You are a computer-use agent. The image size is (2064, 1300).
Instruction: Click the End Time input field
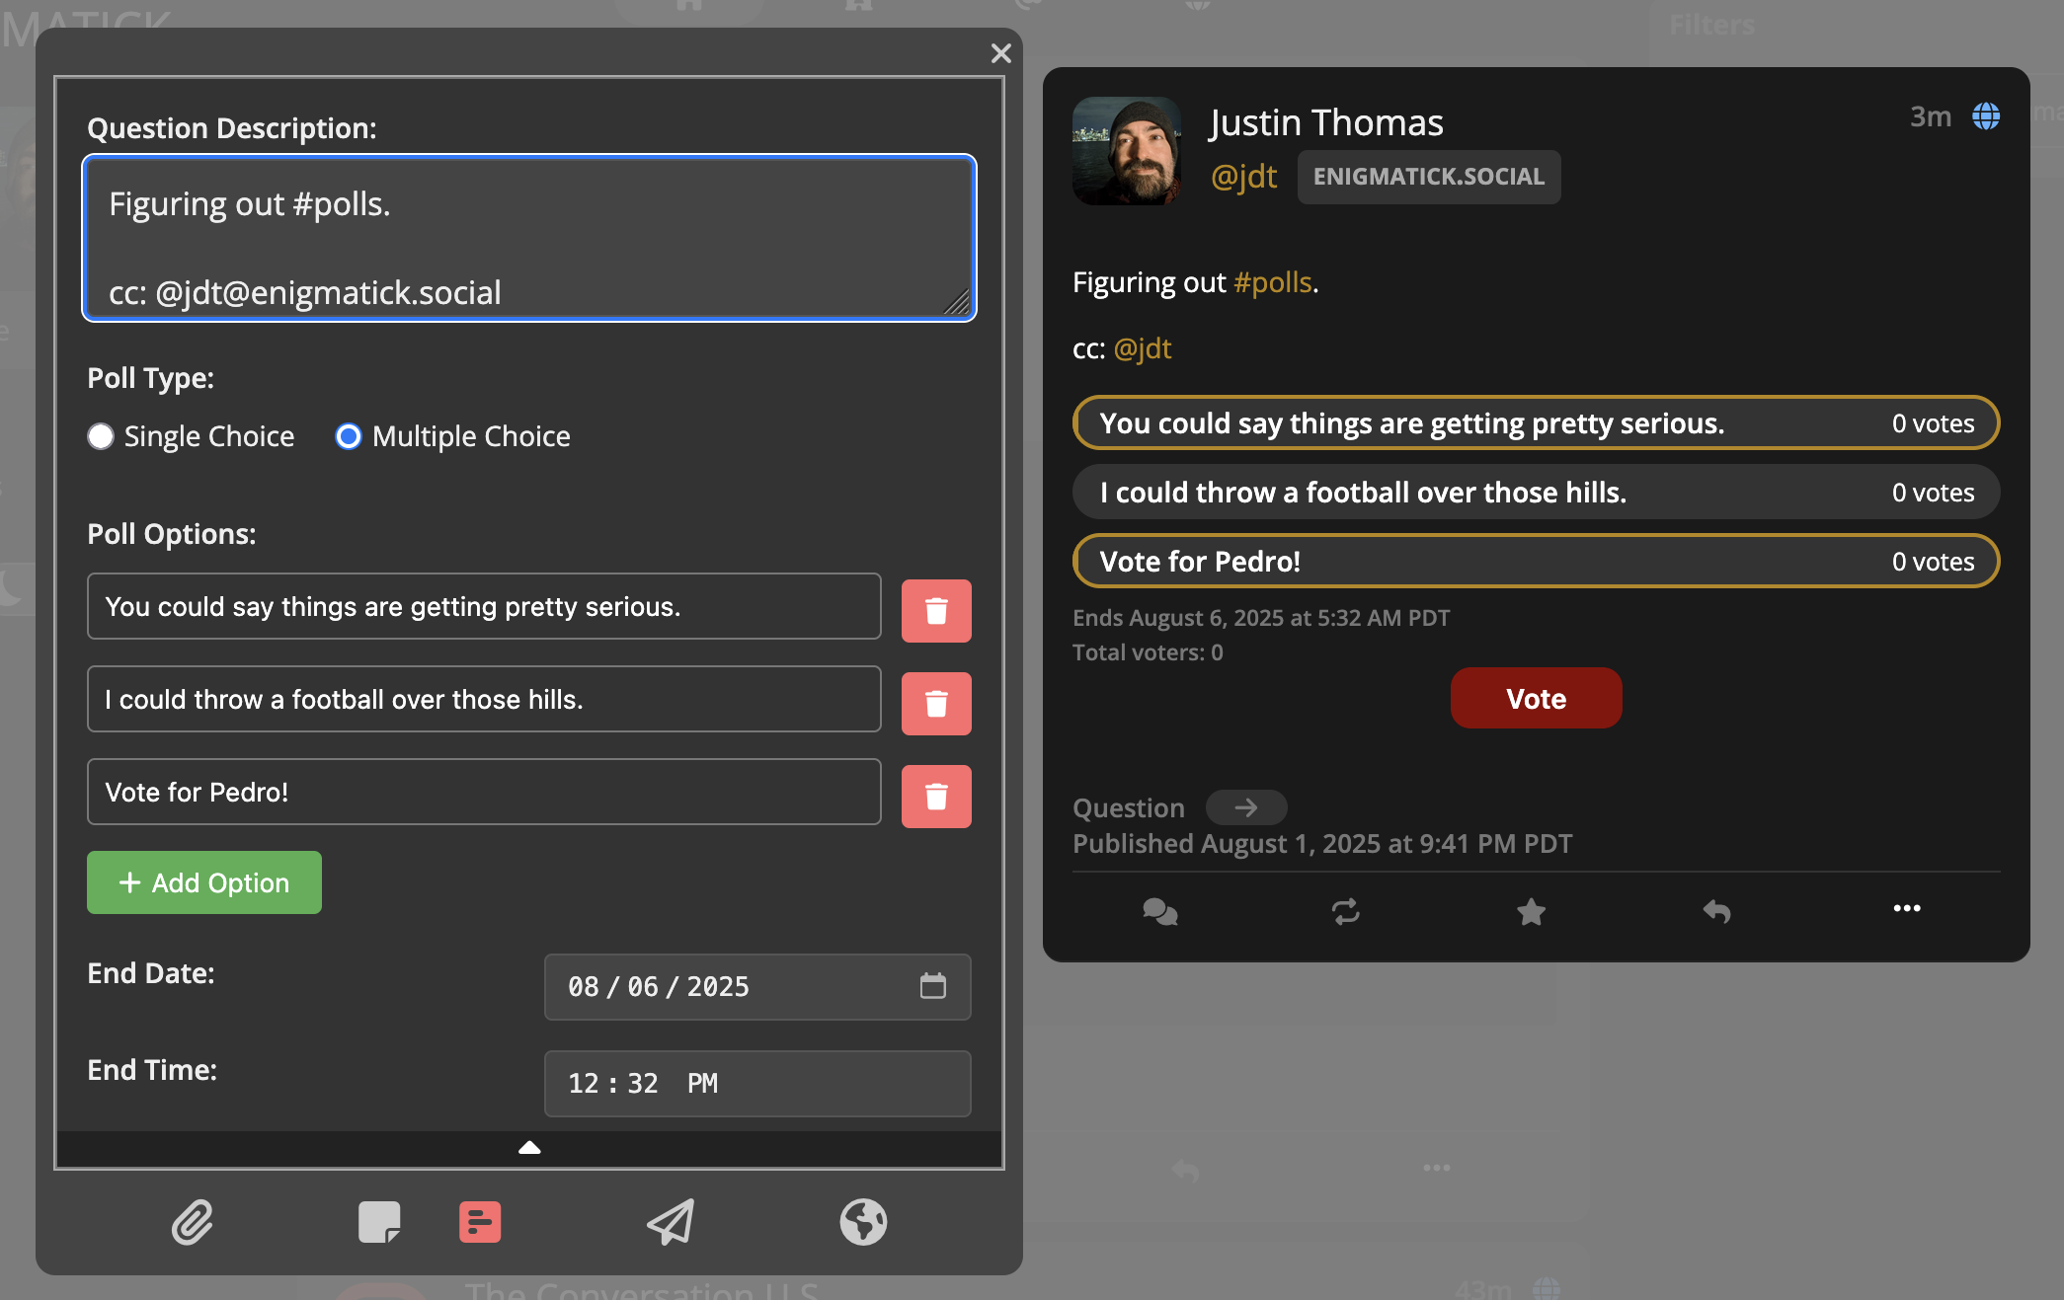pos(756,1083)
